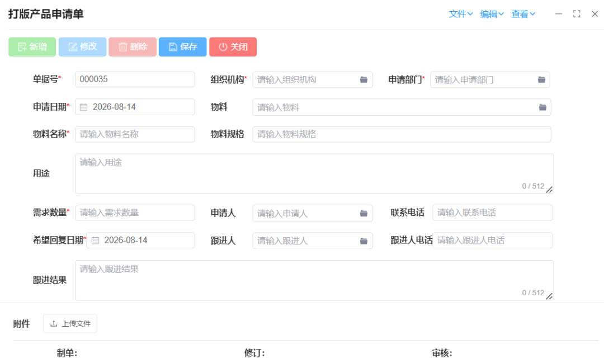
Task: Click resize handle of 用途 text area
Action: [x=550, y=190]
